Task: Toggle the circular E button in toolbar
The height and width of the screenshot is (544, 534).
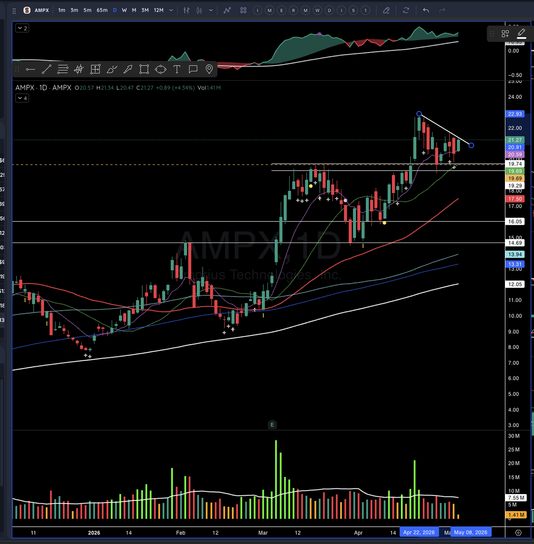Action: [x=282, y=10]
